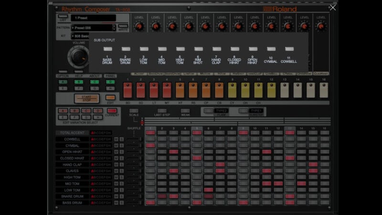
Task: Tap yellow step key 9 labeled CY
Action: tap(232, 90)
